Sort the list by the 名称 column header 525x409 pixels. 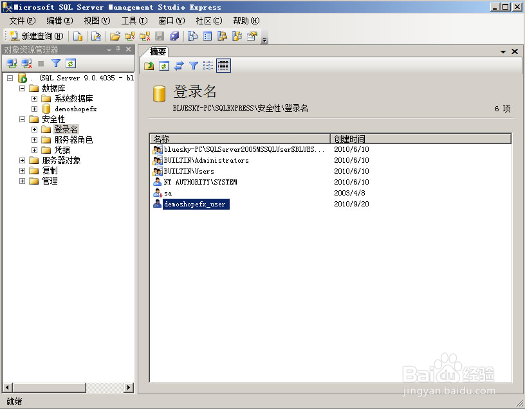pyautogui.click(x=240, y=138)
